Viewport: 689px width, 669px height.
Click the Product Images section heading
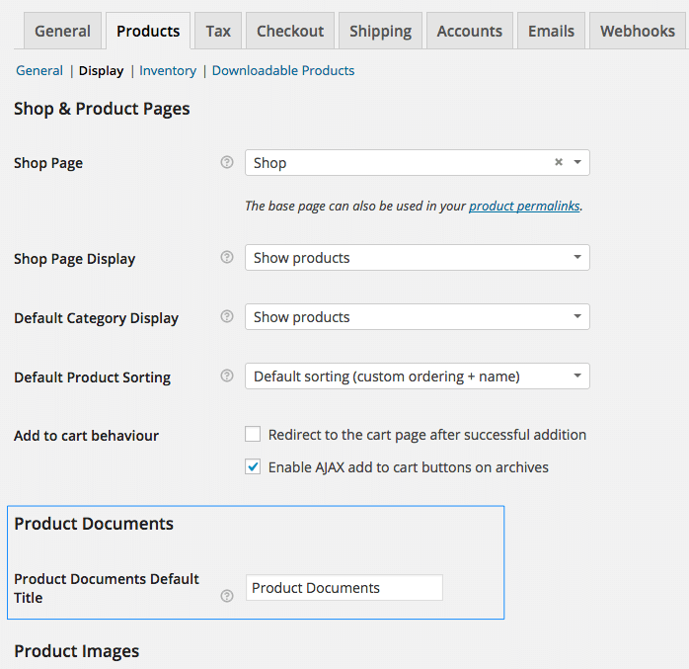pos(76,651)
